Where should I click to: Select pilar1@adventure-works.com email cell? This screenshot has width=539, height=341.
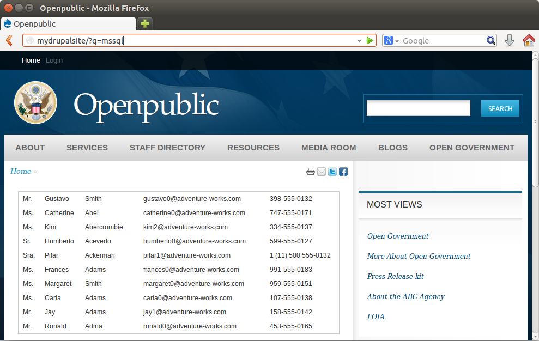(x=186, y=255)
